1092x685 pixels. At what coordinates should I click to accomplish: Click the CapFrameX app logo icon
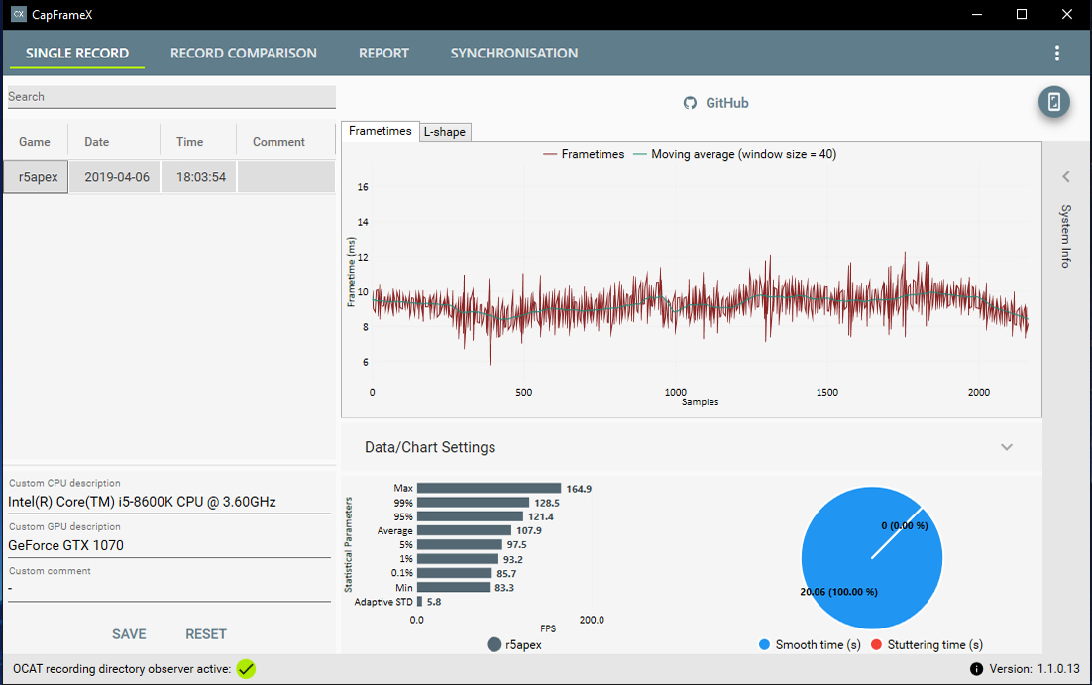point(18,14)
